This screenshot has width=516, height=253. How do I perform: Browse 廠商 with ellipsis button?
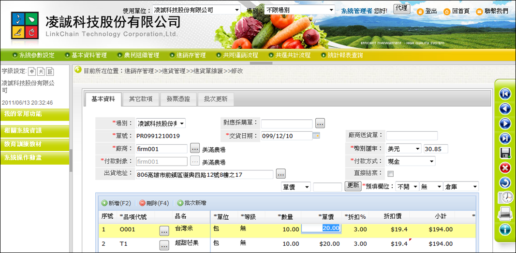(195, 149)
